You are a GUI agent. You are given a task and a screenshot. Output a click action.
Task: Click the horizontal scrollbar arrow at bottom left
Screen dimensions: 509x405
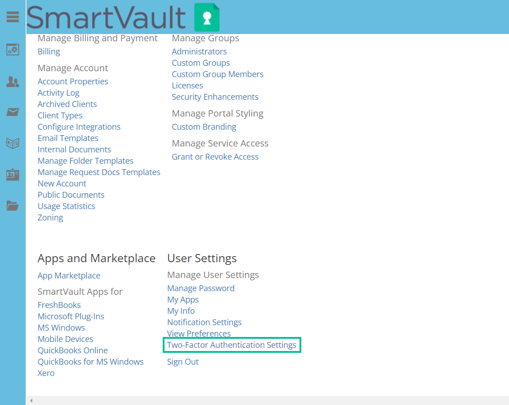pyautogui.click(x=31, y=400)
